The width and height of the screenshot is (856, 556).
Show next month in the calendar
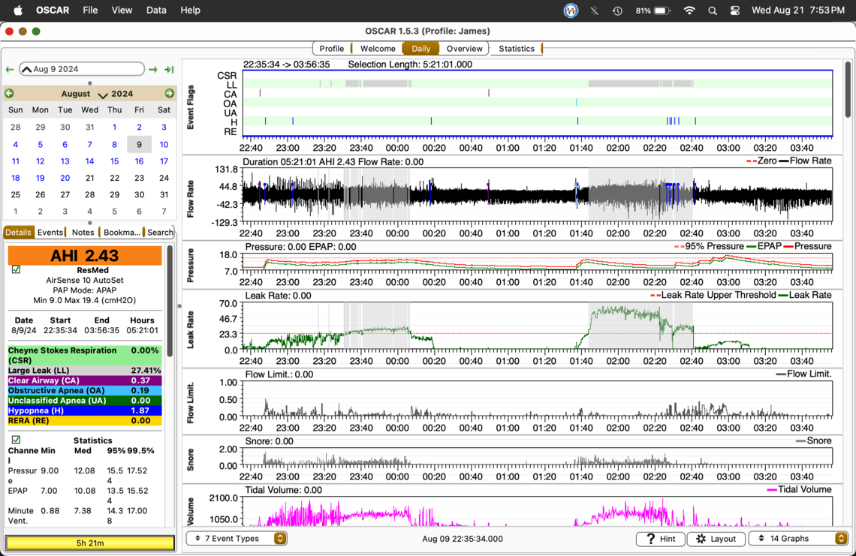pyautogui.click(x=169, y=94)
